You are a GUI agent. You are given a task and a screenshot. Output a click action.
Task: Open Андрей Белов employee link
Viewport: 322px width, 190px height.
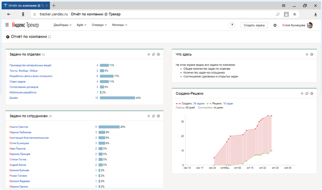point(18,165)
